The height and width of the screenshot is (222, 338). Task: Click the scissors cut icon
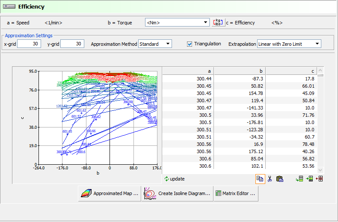(x=270, y=179)
